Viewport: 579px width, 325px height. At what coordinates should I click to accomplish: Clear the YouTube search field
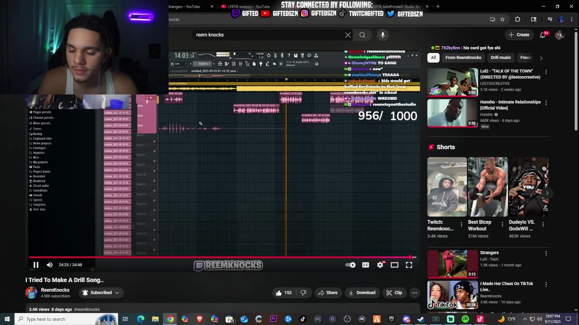348,35
